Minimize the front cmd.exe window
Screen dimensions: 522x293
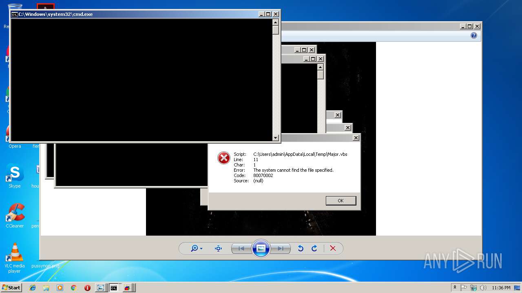261,14
